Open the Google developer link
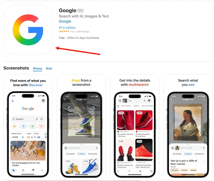The image size is (214, 181). [65, 21]
